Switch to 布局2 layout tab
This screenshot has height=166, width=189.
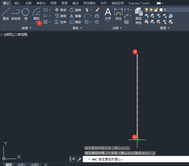[x=35, y=164]
